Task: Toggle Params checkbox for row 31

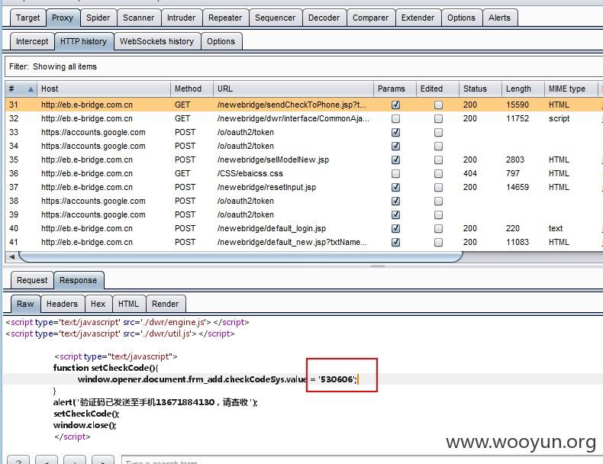Action: click(395, 105)
